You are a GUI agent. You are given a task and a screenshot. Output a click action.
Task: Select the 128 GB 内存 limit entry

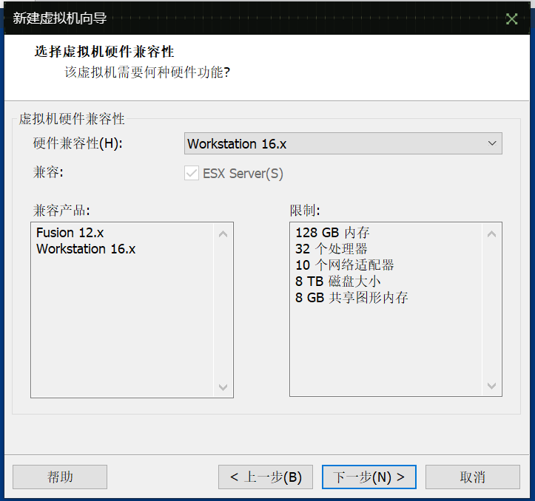click(332, 233)
